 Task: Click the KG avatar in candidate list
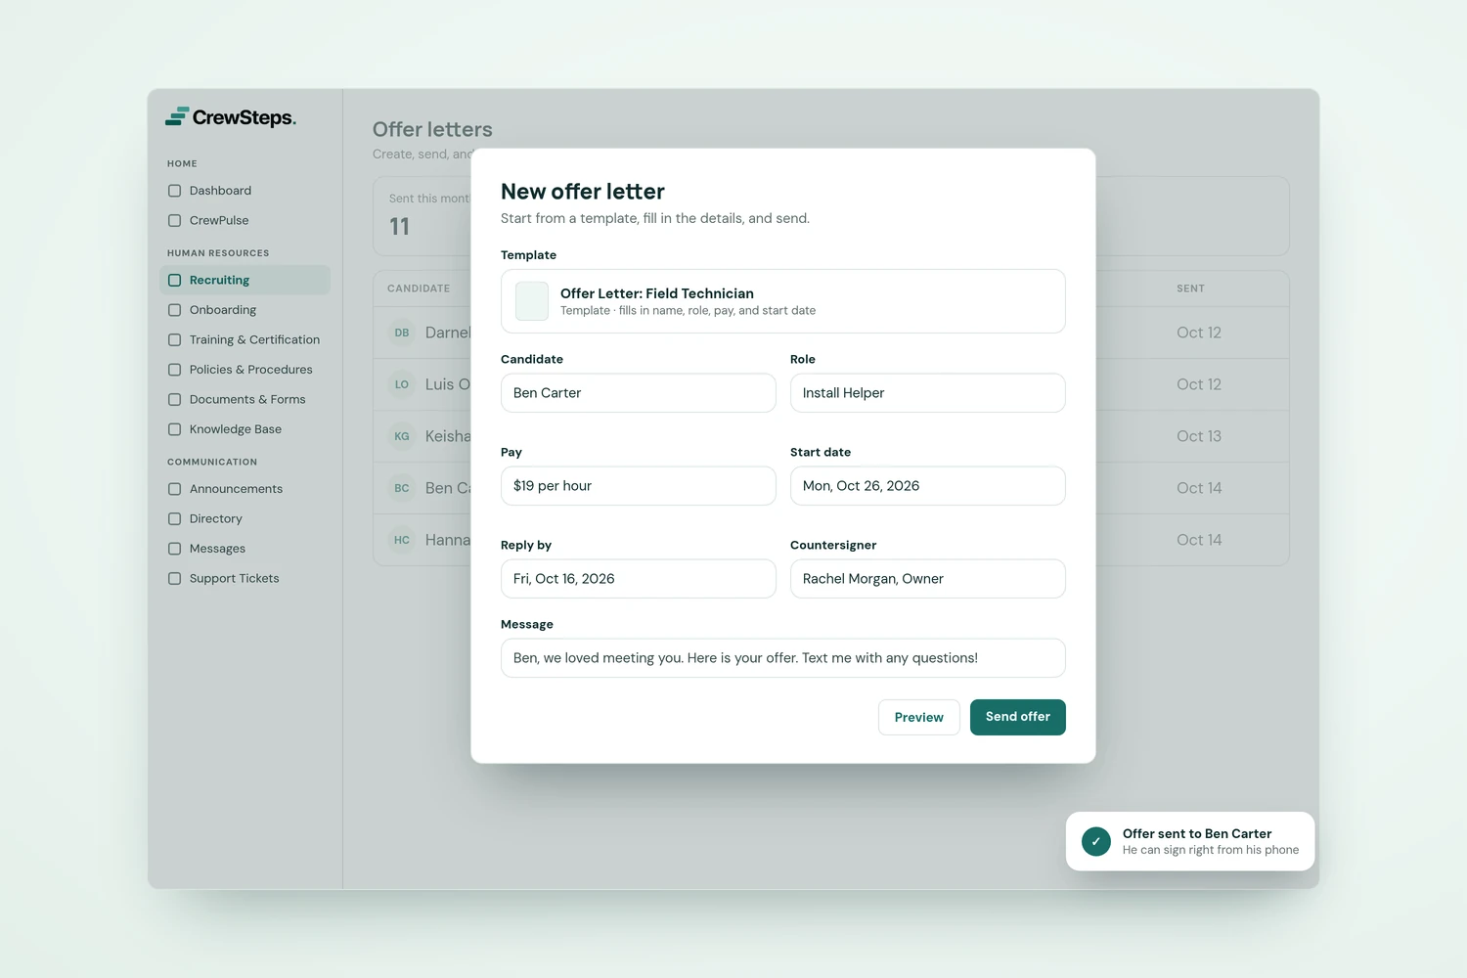pyautogui.click(x=402, y=436)
